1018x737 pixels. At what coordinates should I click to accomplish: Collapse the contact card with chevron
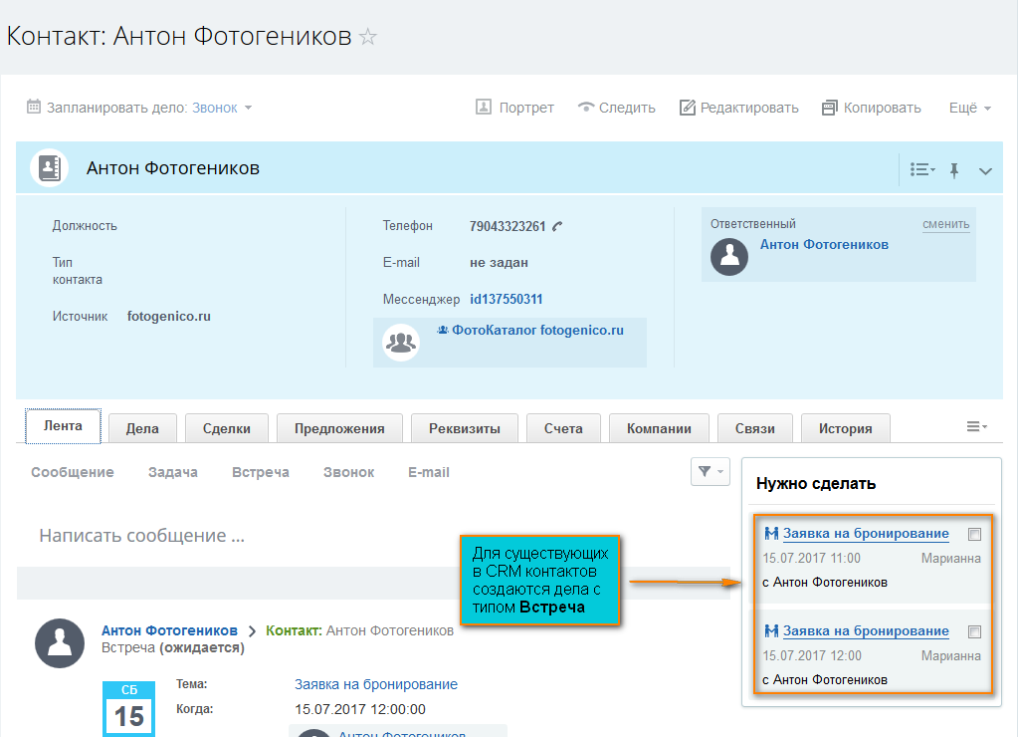[985, 171]
